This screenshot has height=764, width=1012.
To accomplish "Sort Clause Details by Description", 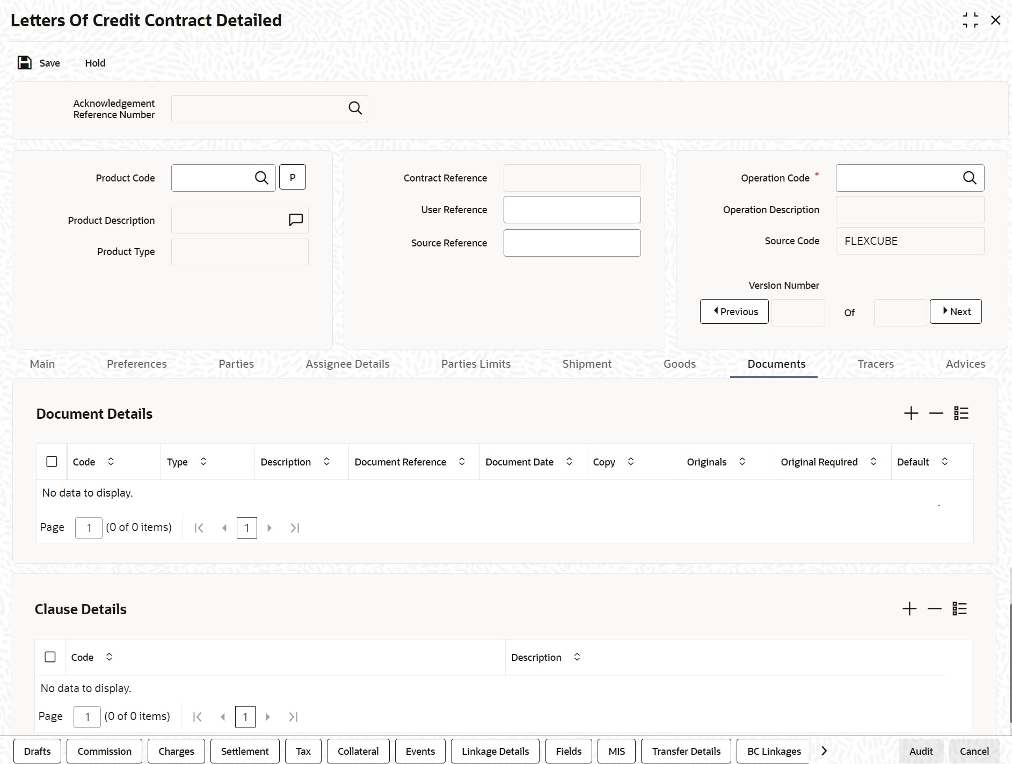I will pyautogui.click(x=577, y=657).
